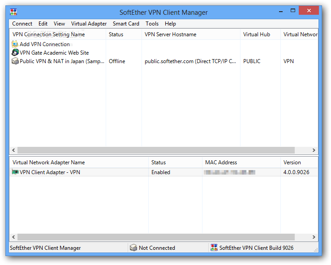Click the VPN Client Adapter network card icon
Viewport: 331px width, 265px height.
click(15, 172)
